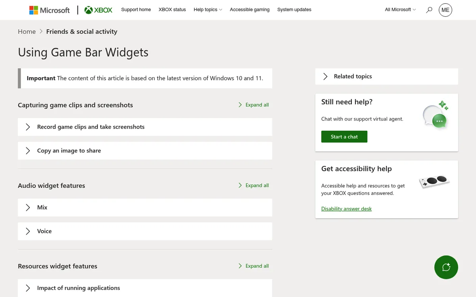This screenshot has height=297, width=476.
Task: Open Friends & social activity breadcrumb
Action: pos(82,32)
